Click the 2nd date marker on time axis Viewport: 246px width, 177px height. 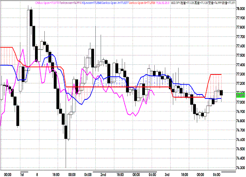[103, 175]
